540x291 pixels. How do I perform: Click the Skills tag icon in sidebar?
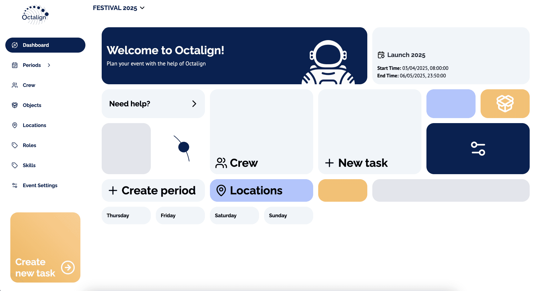[x=15, y=165]
